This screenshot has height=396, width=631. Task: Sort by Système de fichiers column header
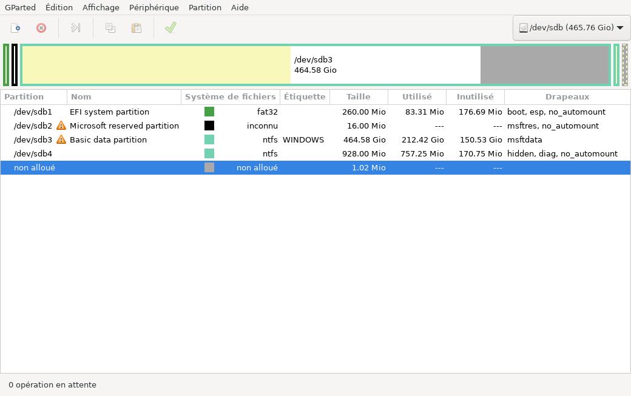click(230, 96)
